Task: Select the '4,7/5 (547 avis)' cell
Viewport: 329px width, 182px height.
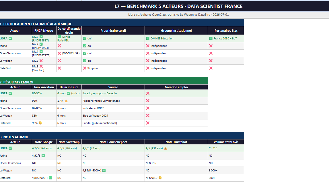Action: tap(44, 148)
